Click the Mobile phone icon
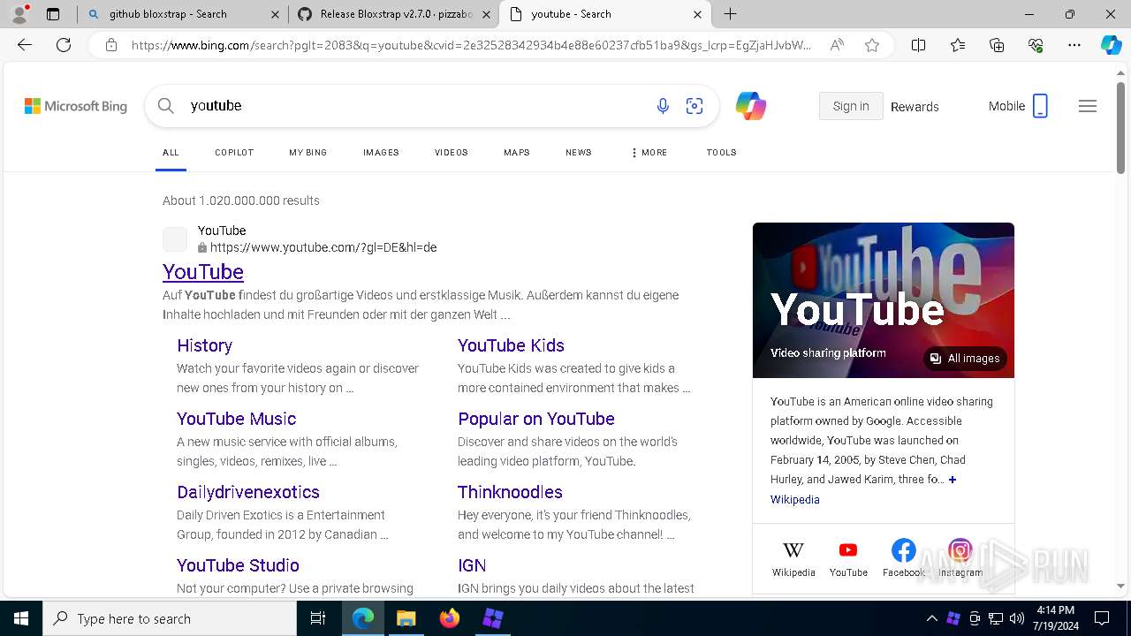 click(x=1040, y=106)
